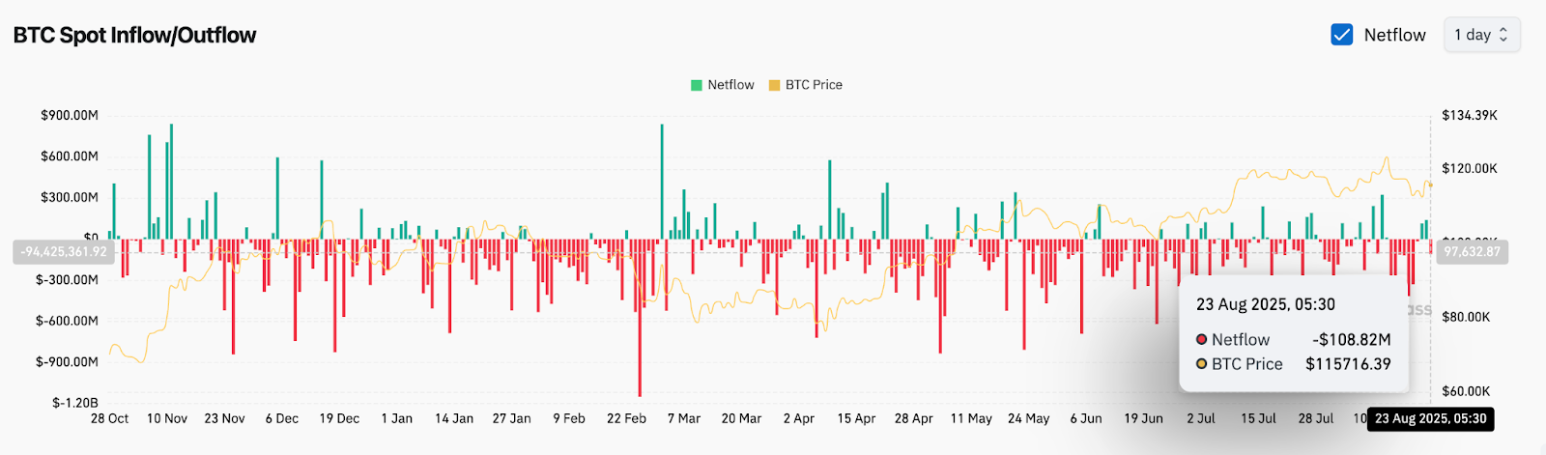This screenshot has height=455, width=1546.
Task: Click the 2 Jul x-axis date label
Action: [x=1201, y=418]
